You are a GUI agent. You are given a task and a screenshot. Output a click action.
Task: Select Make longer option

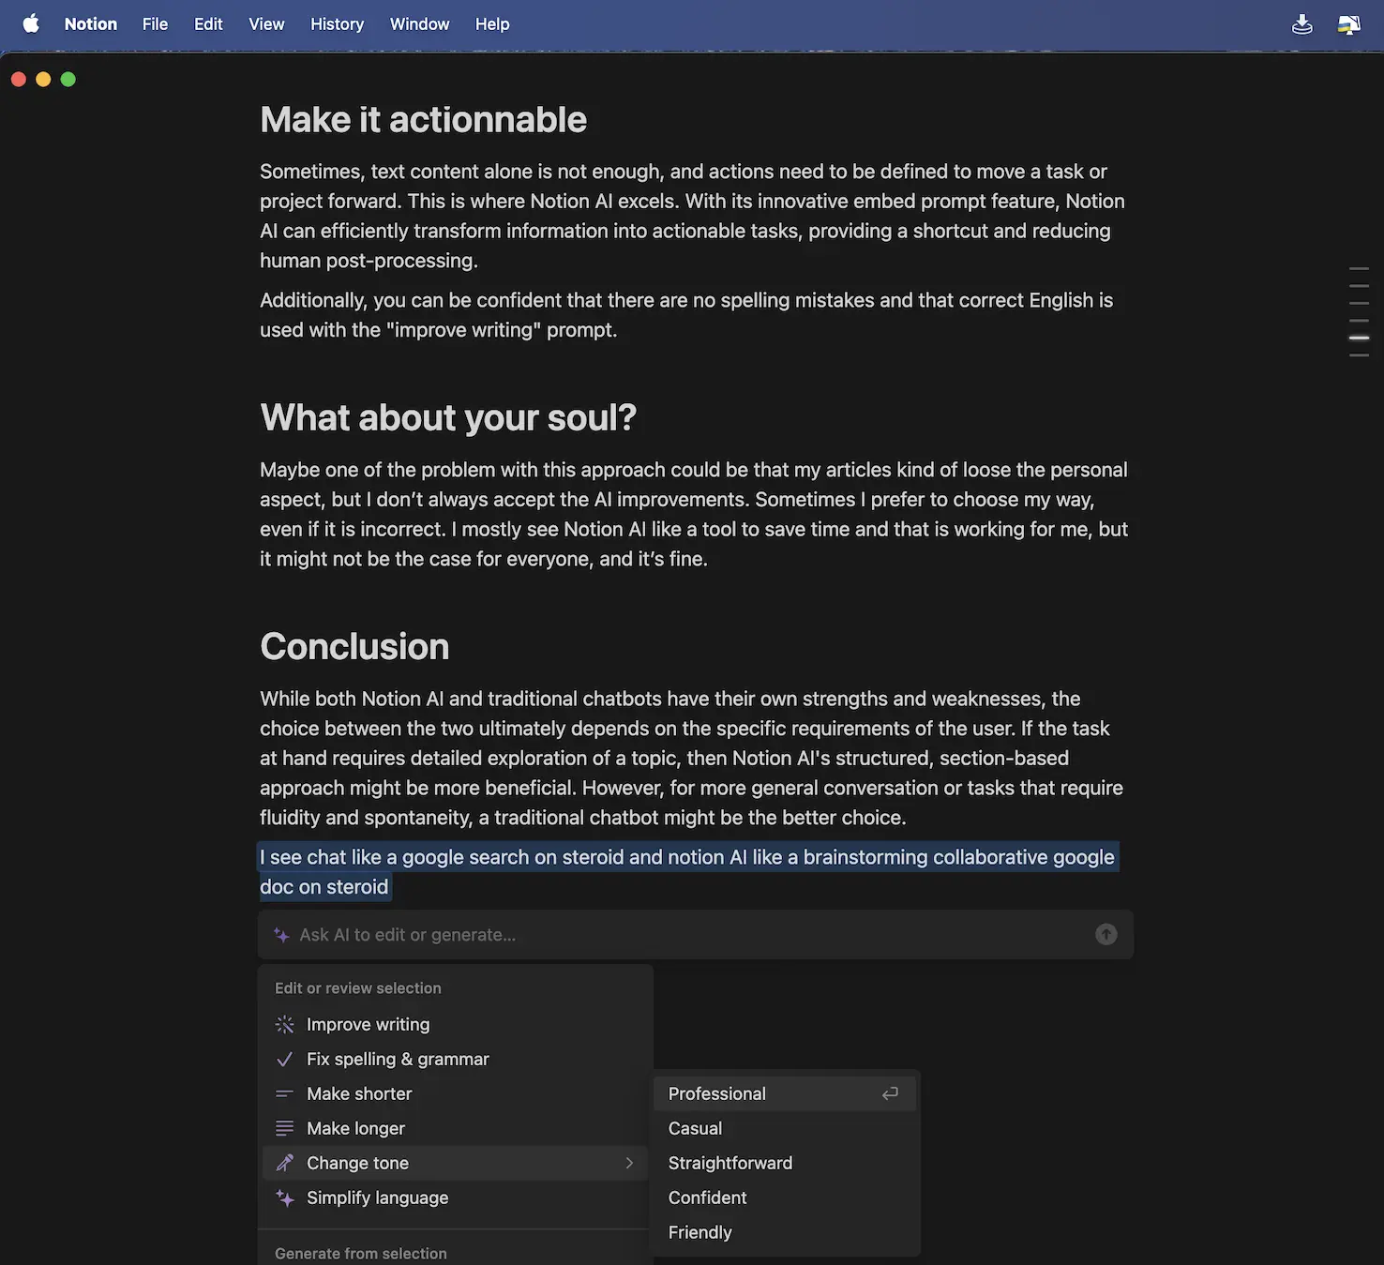pos(456,1129)
